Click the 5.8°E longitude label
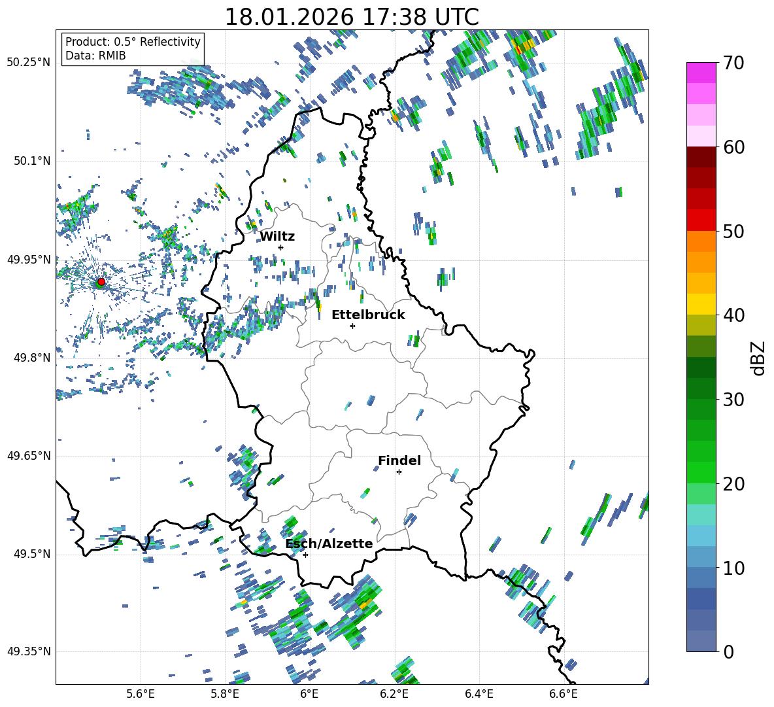Viewport: 774px width, 707px height. tap(225, 694)
